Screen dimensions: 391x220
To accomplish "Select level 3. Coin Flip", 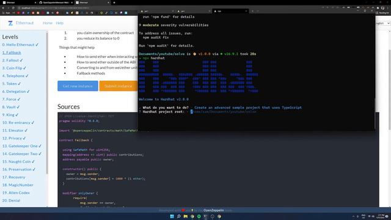I will pos(14,68).
